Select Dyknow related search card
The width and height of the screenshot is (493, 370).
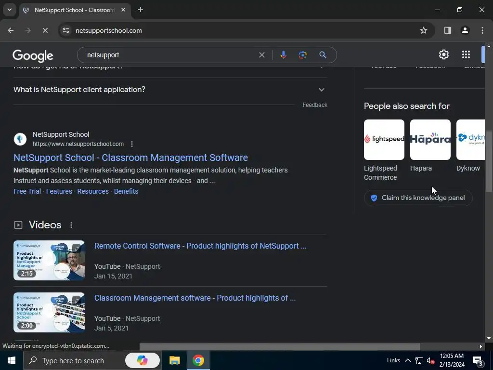(470, 145)
